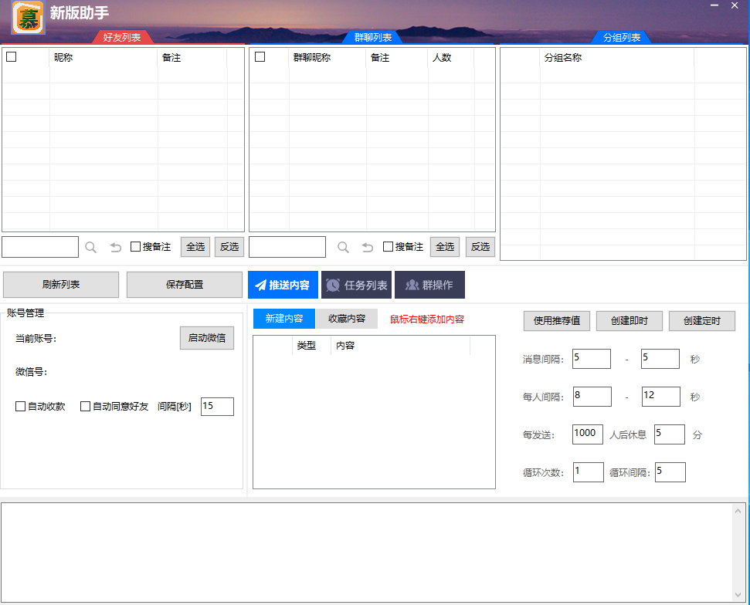Enable the 自动收款 checkbox
The width and height of the screenshot is (750, 605).
point(21,407)
